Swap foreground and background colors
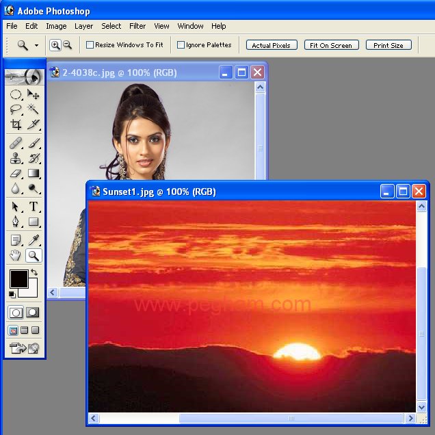Screen dimensions: 435x435 tap(34, 272)
